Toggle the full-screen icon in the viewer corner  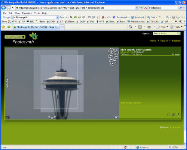coord(117,117)
